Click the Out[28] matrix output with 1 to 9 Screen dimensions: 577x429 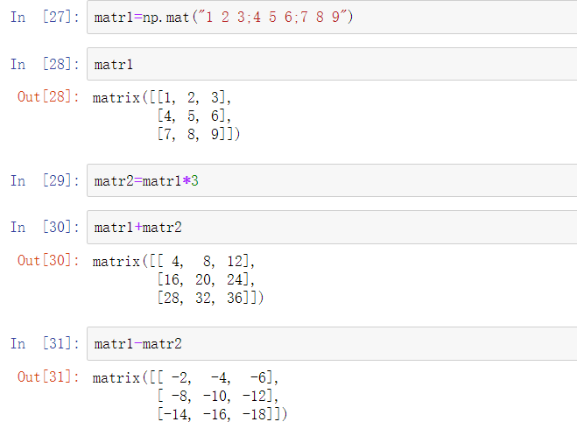point(166,116)
